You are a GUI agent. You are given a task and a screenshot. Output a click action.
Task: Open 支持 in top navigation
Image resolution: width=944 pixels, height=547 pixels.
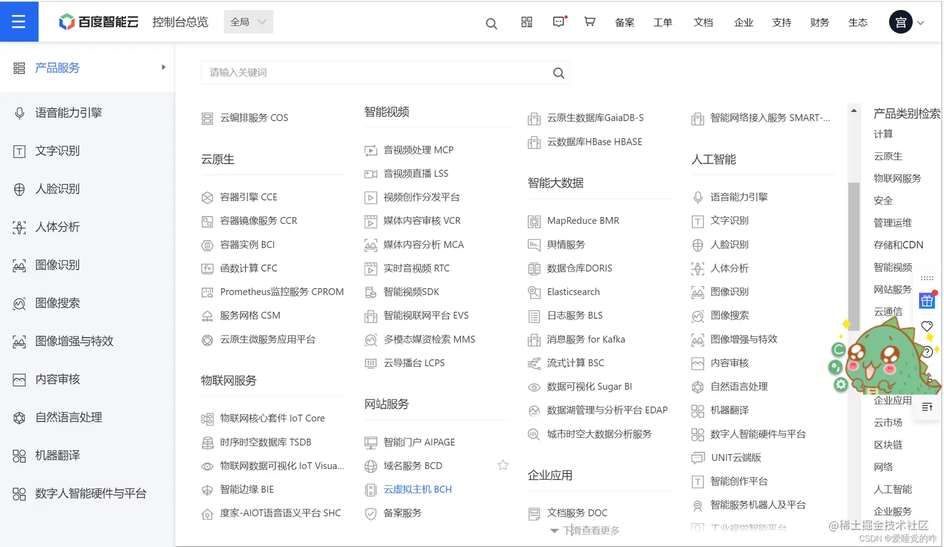(782, 22)
